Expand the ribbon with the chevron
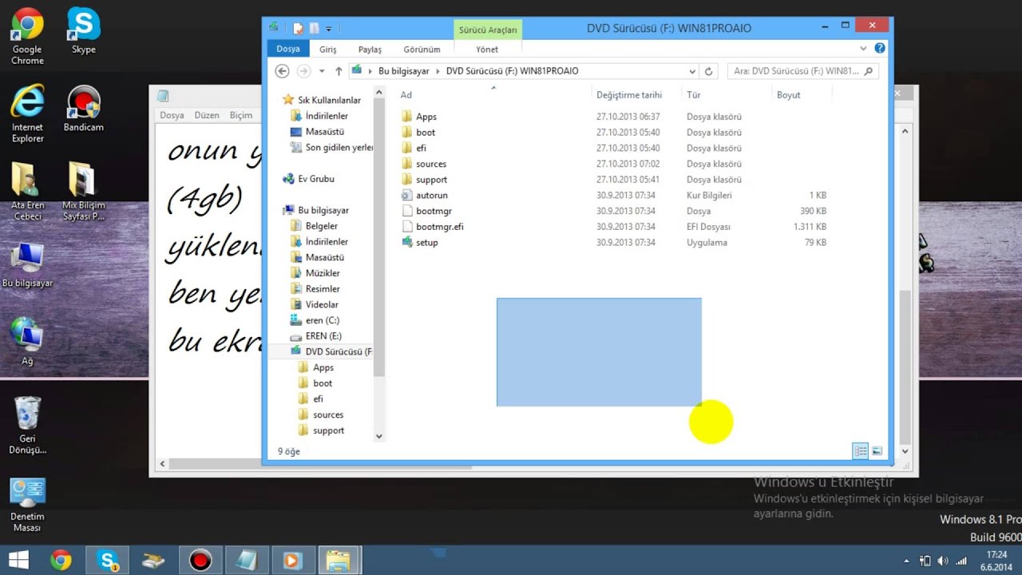The width and height of the screenshot is (1022, 575). pos(864,49)
